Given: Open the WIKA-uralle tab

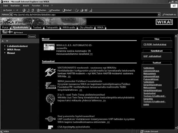Looking at the screenshot, I should point(69,27).
